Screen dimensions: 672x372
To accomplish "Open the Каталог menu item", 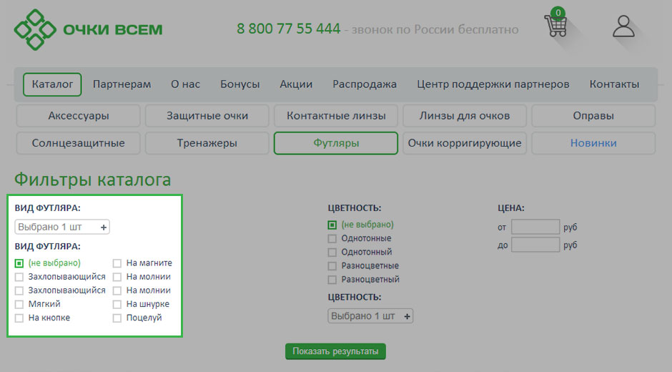I will [52, 84].
